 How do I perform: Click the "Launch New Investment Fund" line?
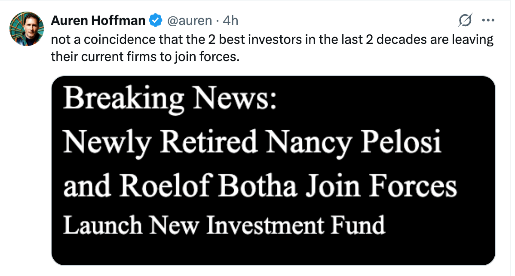pos(224,225)
